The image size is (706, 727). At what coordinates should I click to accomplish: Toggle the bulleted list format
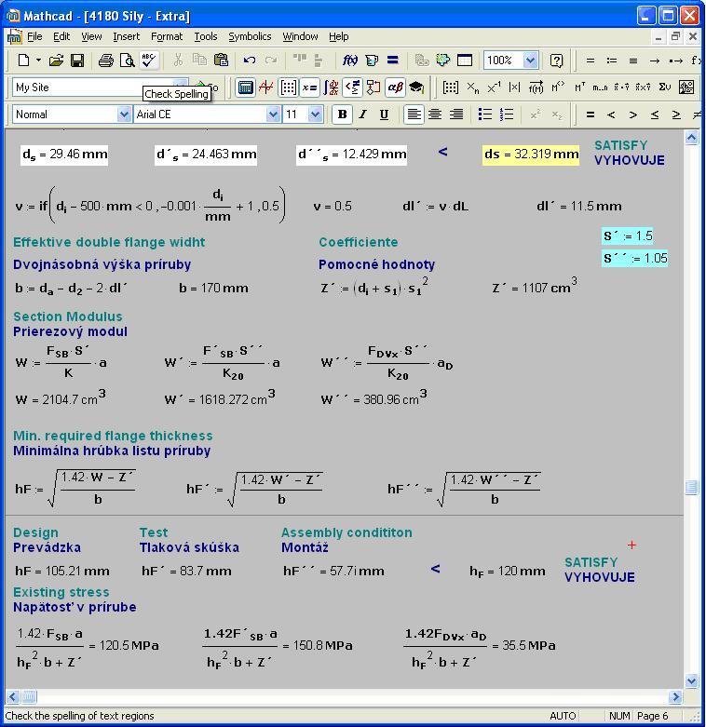(x=485, y=114)
